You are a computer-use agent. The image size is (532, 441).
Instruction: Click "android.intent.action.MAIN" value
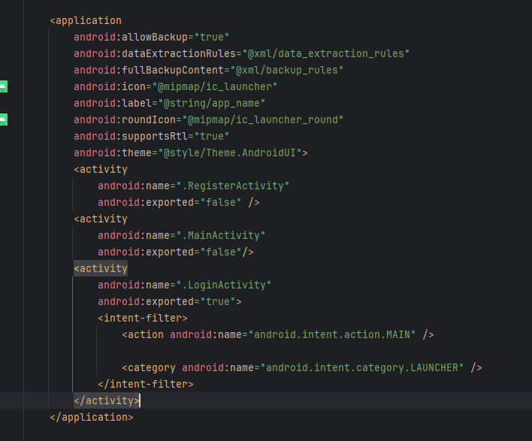[332, 335]
